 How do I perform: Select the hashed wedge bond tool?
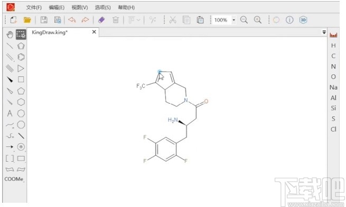pyautogui.click(x=10, y=102)
